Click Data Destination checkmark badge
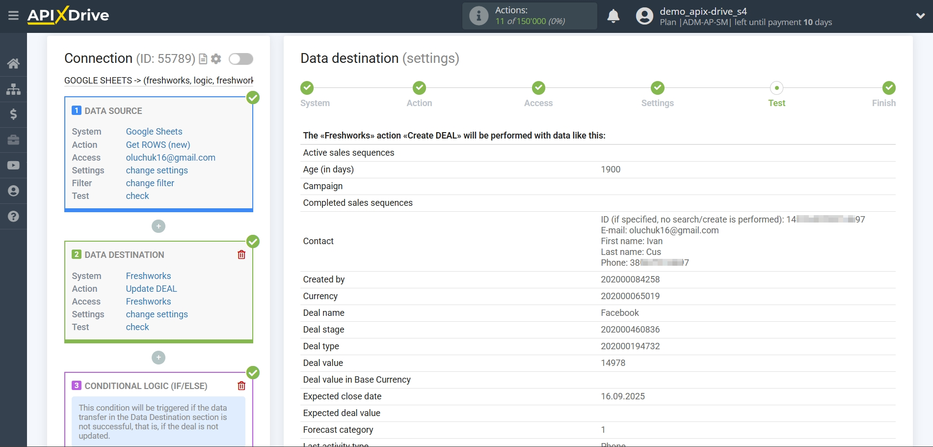Image resolution: width=933 pixels, height=447 pixels. pos(253,241)
